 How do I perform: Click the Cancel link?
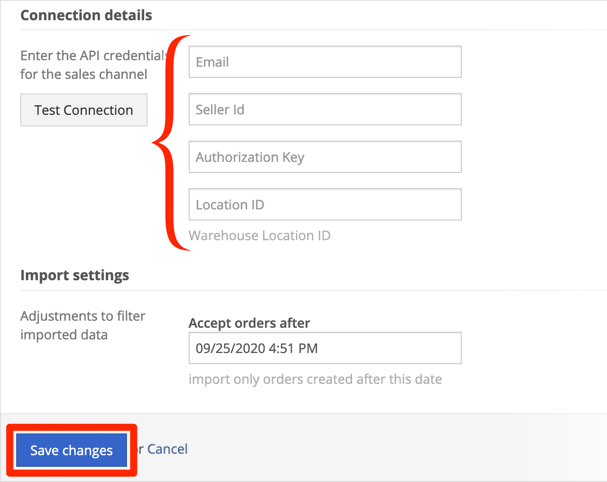[167, 449]
